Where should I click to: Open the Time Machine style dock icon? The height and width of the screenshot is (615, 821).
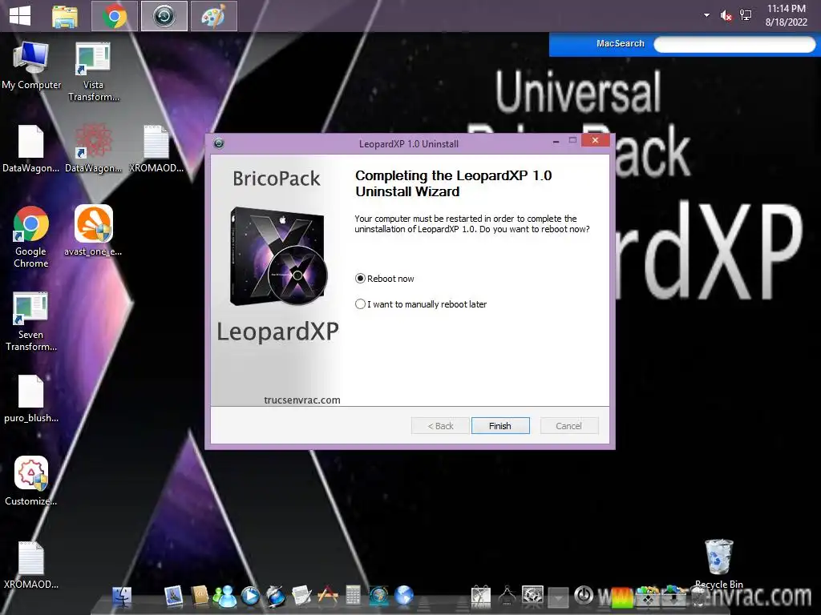(378, 596)
